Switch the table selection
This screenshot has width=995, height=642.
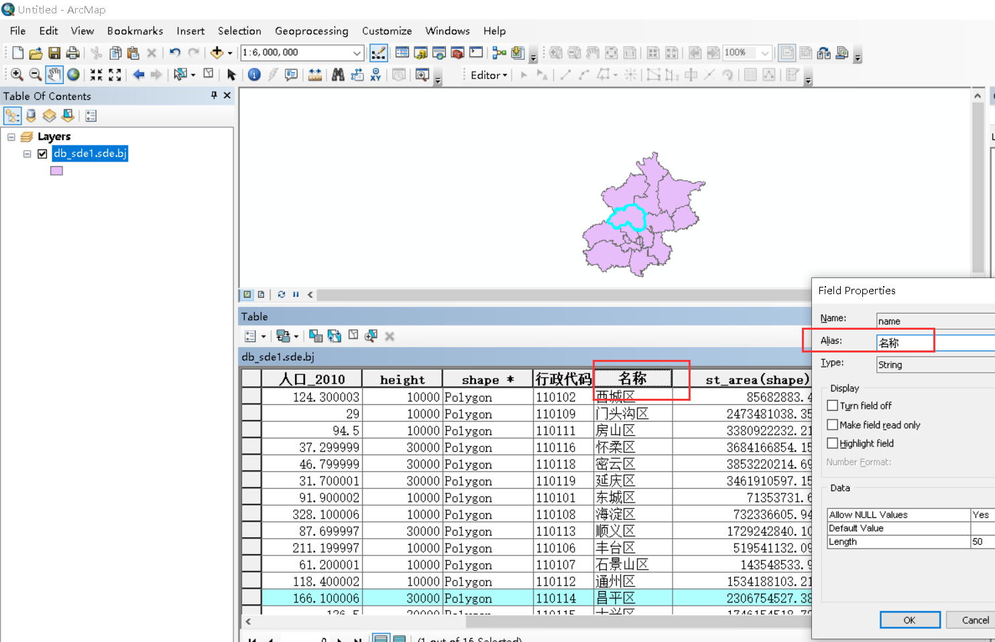tap(335, 336)
